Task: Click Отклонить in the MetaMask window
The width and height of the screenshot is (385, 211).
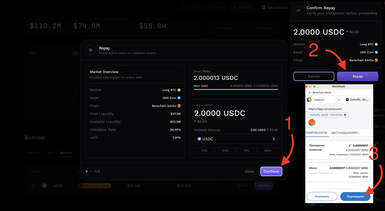Action: 322,197
